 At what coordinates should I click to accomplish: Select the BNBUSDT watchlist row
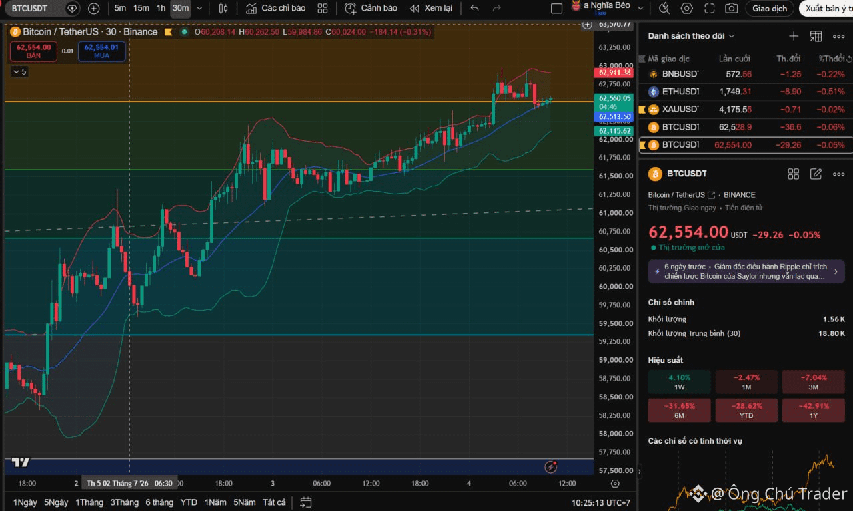745,75
